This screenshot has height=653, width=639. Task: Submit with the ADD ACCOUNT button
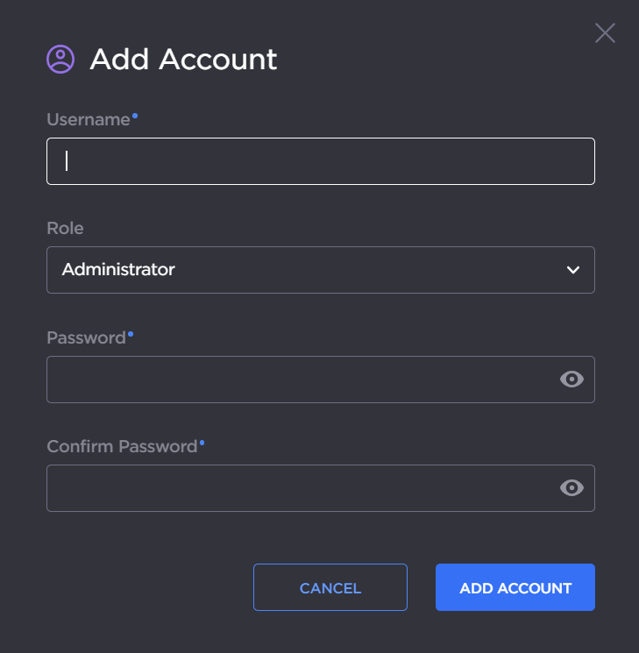point(515,587)
